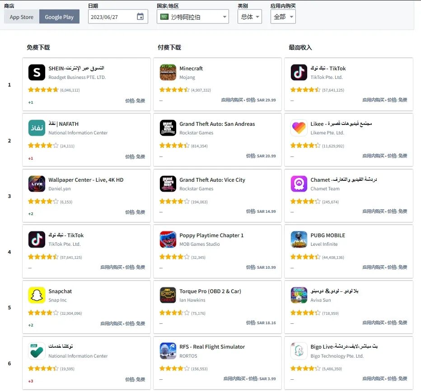Image resolution: width=421 pixels, height=391 pixels.
Task: Click the Minecraft app icon
Action: click(x=168, y=72)
